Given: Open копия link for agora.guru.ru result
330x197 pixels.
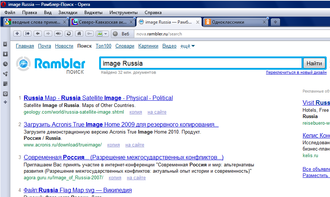Looking at the screenshot, I should 115,178.
